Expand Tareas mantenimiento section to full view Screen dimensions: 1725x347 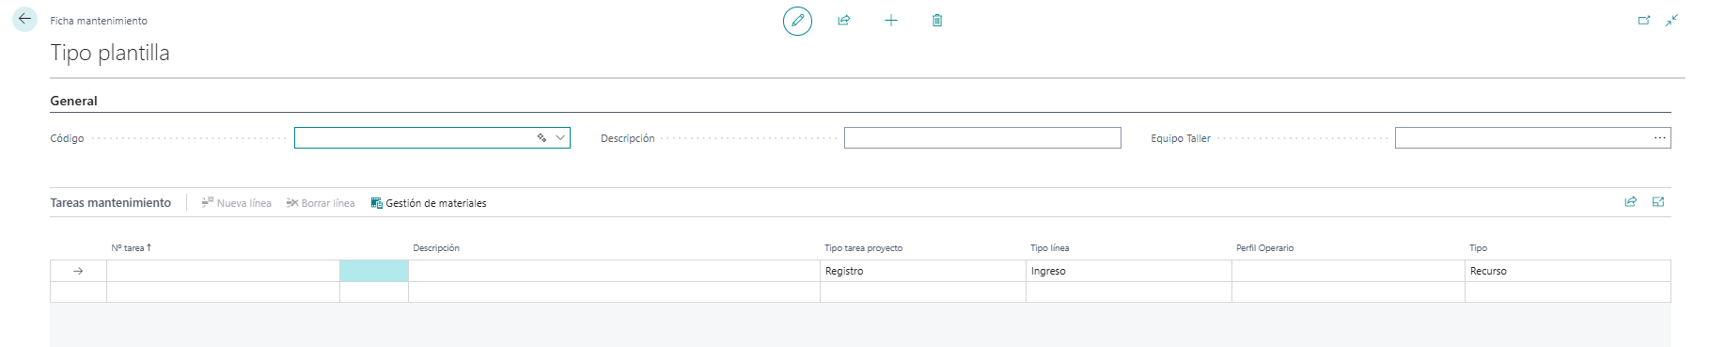1658,202
